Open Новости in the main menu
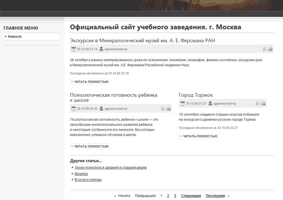 pyautogui.click(x=15, y=36)
